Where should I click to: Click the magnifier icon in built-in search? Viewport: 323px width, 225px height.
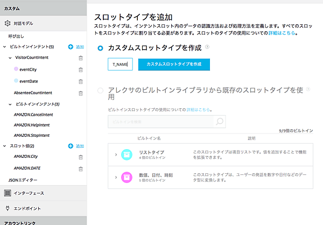(220, 122)
